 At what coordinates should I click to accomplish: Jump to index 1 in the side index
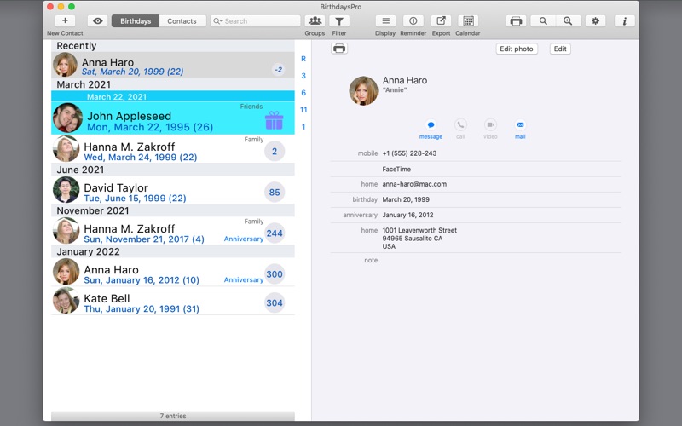(x=303, y=127)
